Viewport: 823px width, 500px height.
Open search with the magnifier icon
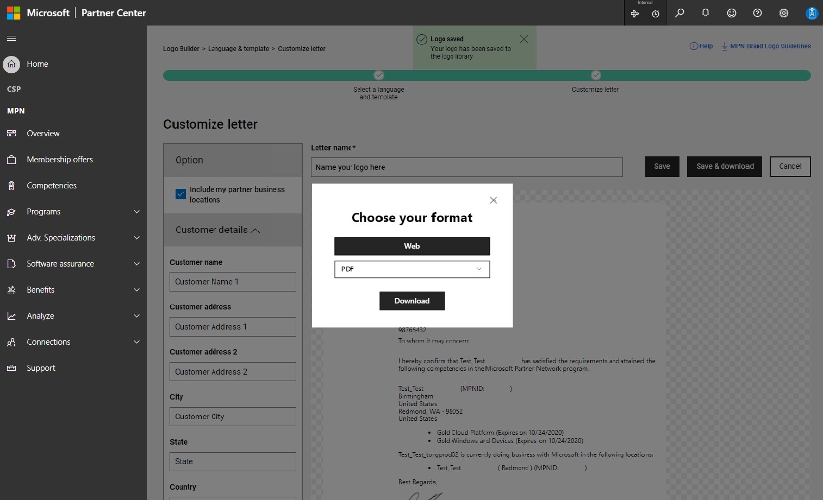click(679, 12)
